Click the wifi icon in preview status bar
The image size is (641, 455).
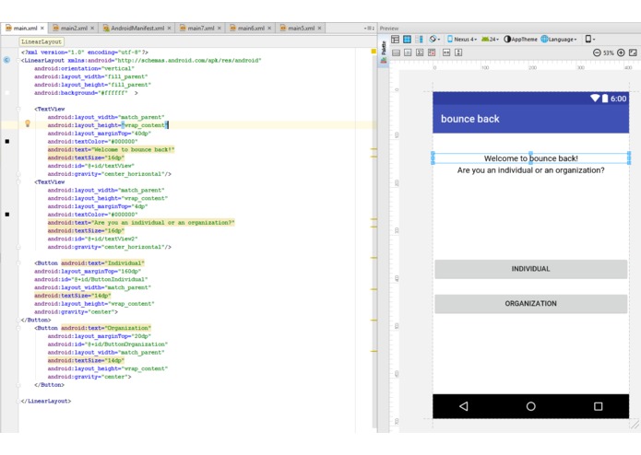[x=595, y=98]
